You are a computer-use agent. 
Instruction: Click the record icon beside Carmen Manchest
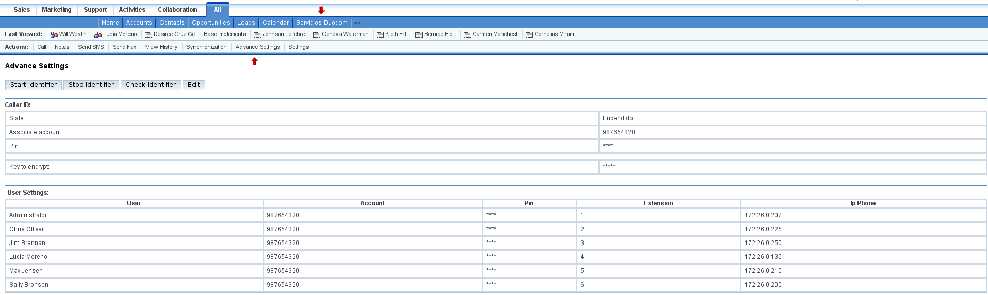(467, 34)
